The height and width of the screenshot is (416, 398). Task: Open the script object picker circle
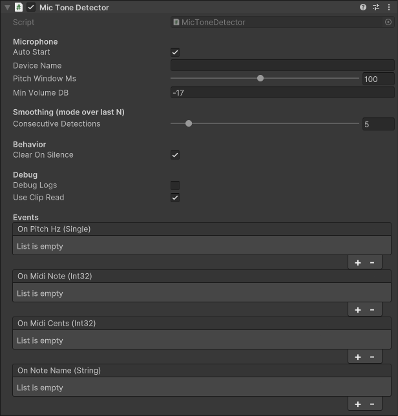(x=388, y=22)
